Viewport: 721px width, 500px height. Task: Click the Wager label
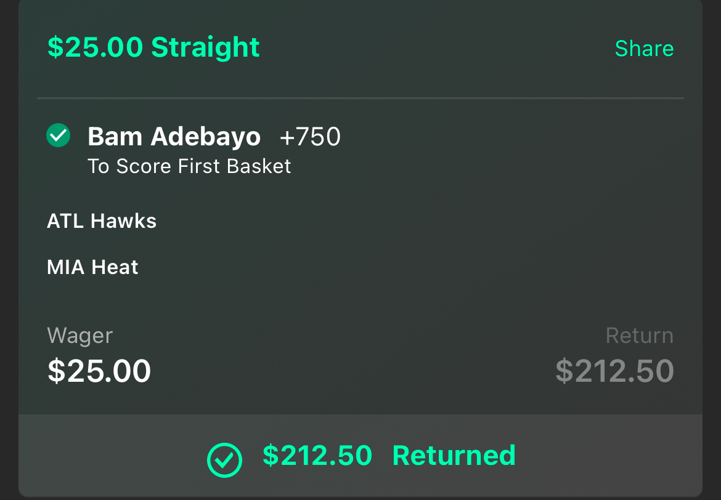80,336
